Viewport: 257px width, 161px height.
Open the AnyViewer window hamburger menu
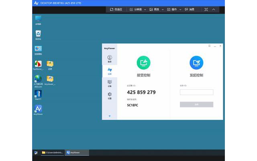(x=209, y=46)
